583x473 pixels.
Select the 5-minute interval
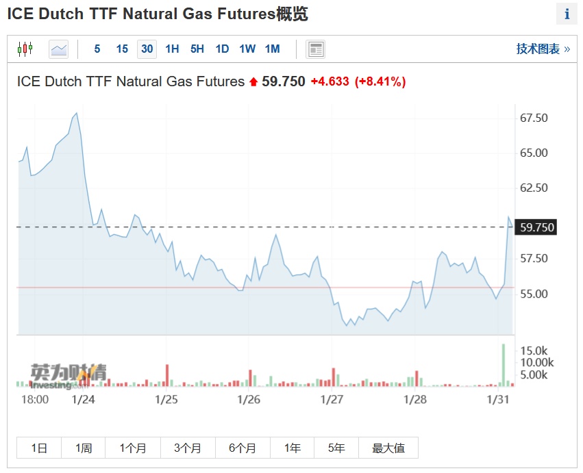click(x=97, y=49)
